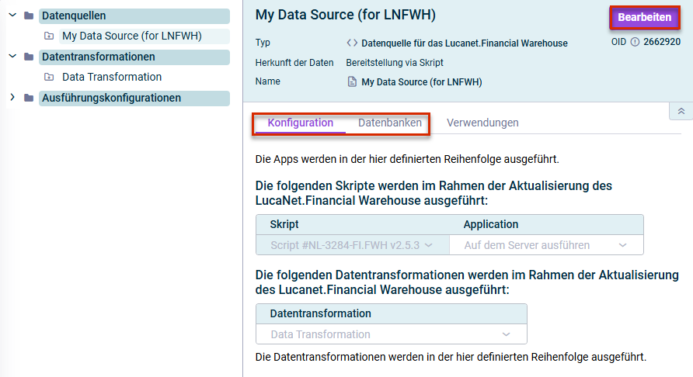
Task: Click the Herkunft der Daten label
Action: (x=294, y=63)
